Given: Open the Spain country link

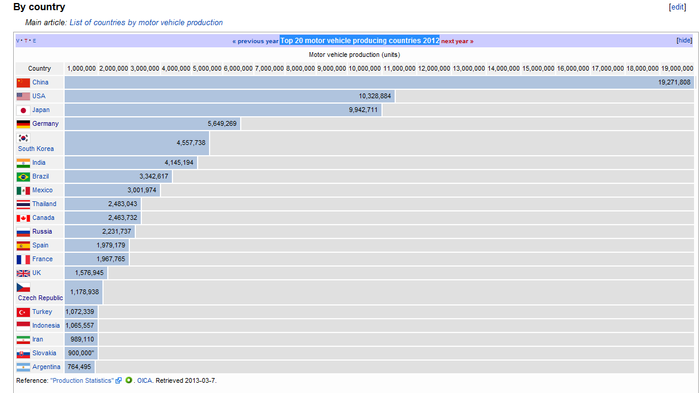Looking at the screenshot, I should click(x=40, y=245).
